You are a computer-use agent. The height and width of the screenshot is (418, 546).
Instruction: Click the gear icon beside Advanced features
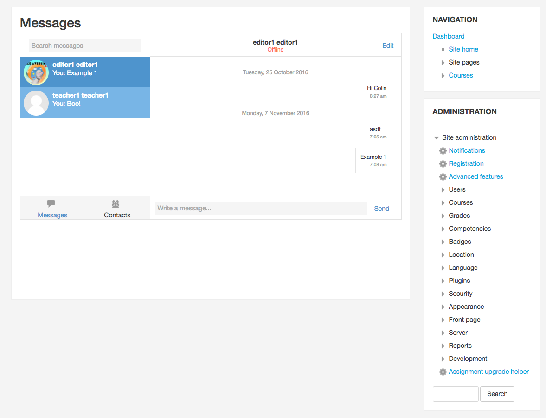coord(443,177)
